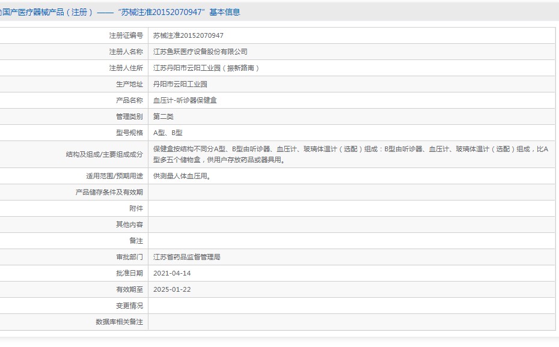Click the 备注 label
Viewport: 559px width, 347px height.
pyautogui.click(x=136, y=241)
